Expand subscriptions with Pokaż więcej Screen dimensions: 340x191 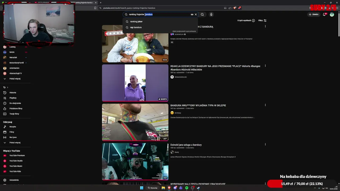[x=15, y=79]
